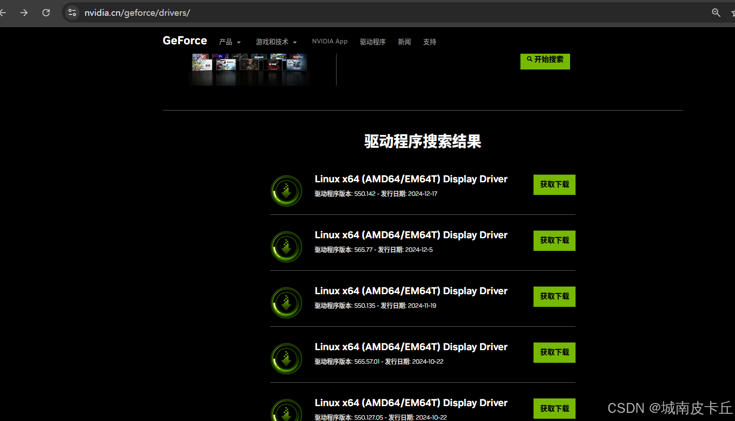Open the 新闻 menu item
Screen dimensions: 735x421
pos(404,42)
